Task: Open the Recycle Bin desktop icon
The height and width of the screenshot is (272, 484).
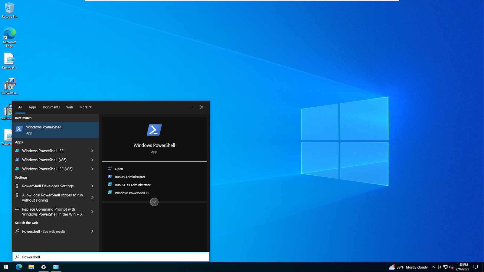Action: click(x=9, y=10)
